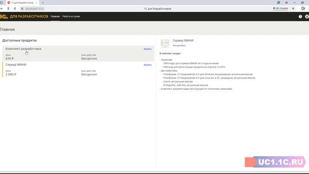Open the user profile icon
The image size is (309, 174).
click(x=307, y=16)
